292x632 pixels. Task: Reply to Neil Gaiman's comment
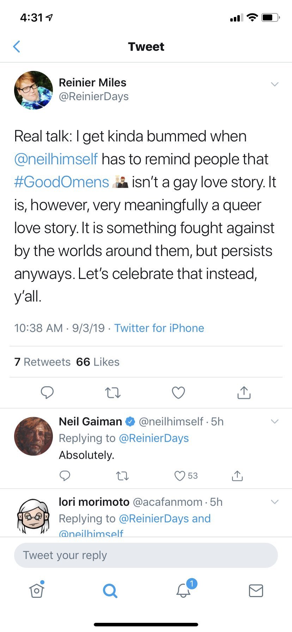click(x=65, y=476)
